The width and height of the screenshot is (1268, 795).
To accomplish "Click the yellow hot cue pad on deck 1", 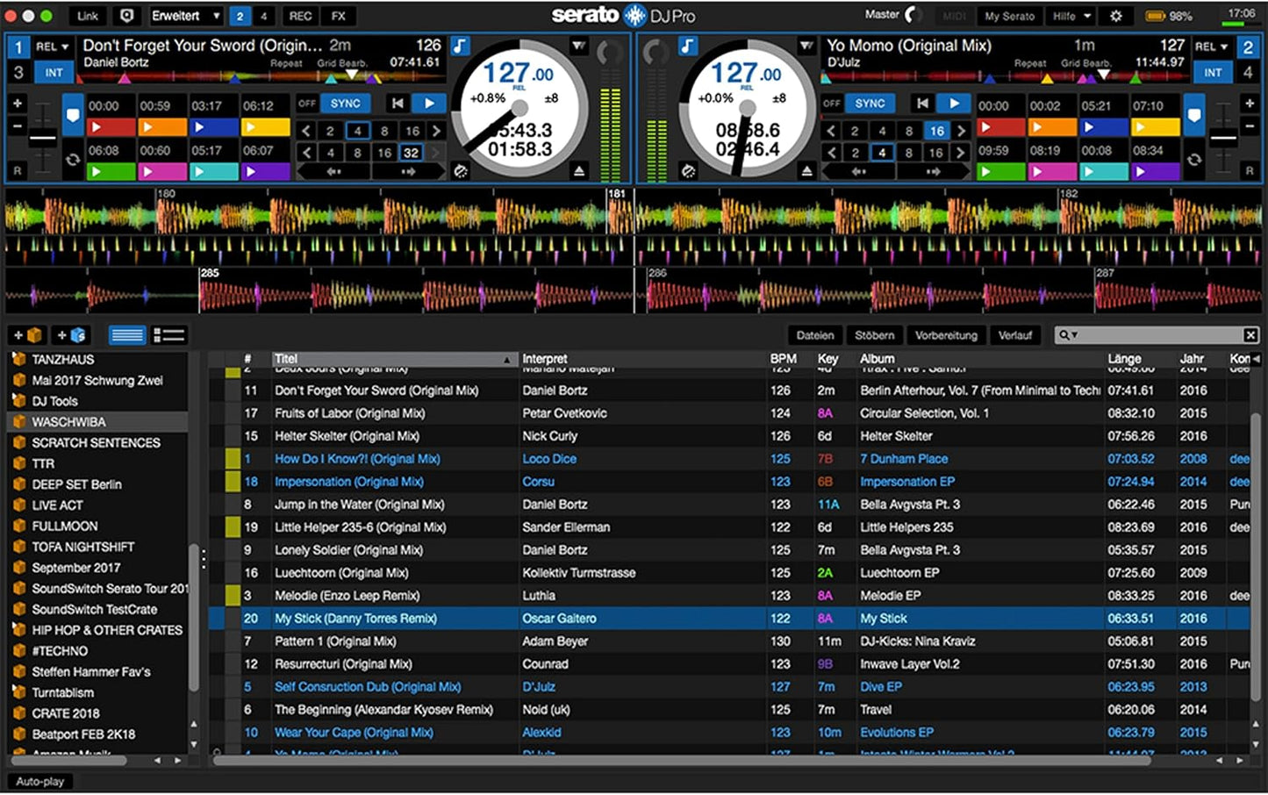I will 265,127.
